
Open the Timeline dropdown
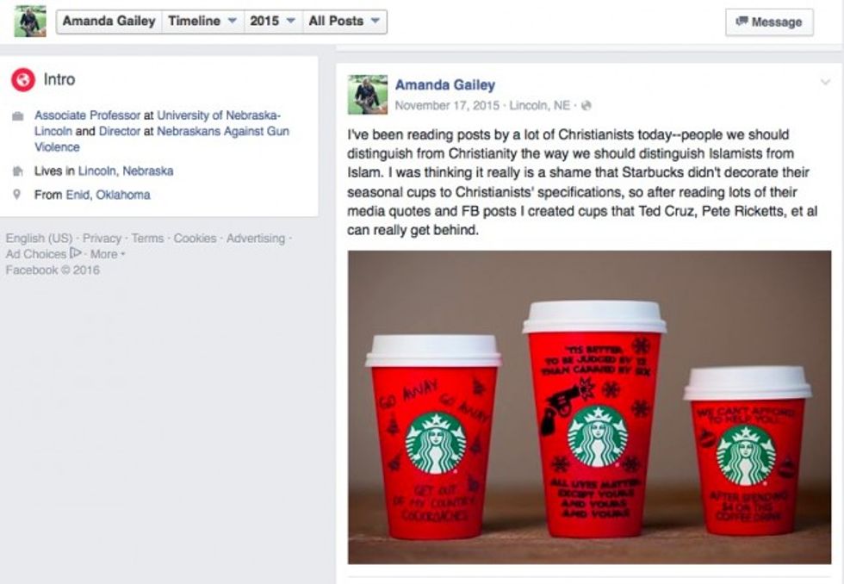[x=202, y=21]
